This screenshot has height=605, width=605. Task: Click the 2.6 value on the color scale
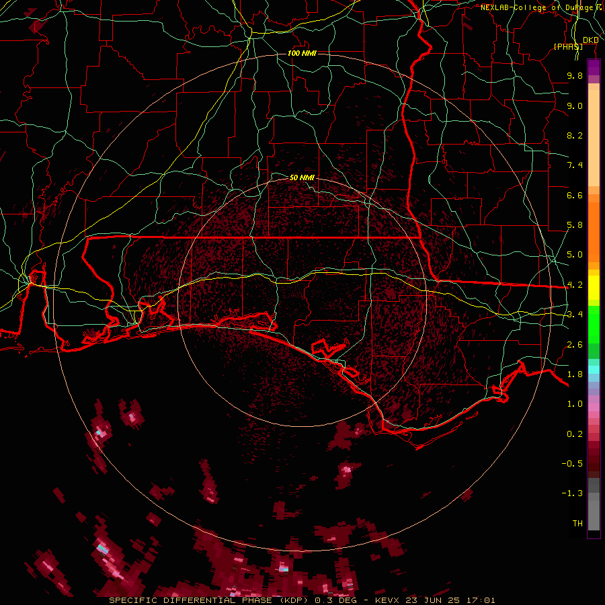[x=575, y=345]
